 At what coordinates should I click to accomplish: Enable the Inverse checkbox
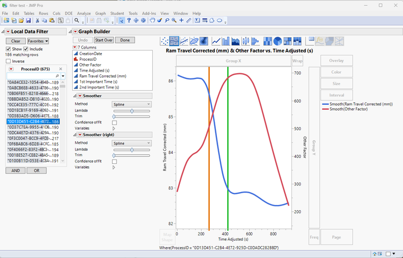[x=8, y=61]
